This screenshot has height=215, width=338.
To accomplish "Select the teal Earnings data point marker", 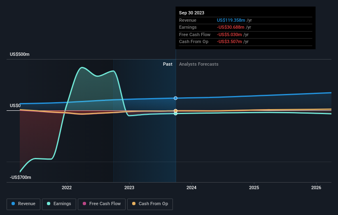I will click(176, 114).
